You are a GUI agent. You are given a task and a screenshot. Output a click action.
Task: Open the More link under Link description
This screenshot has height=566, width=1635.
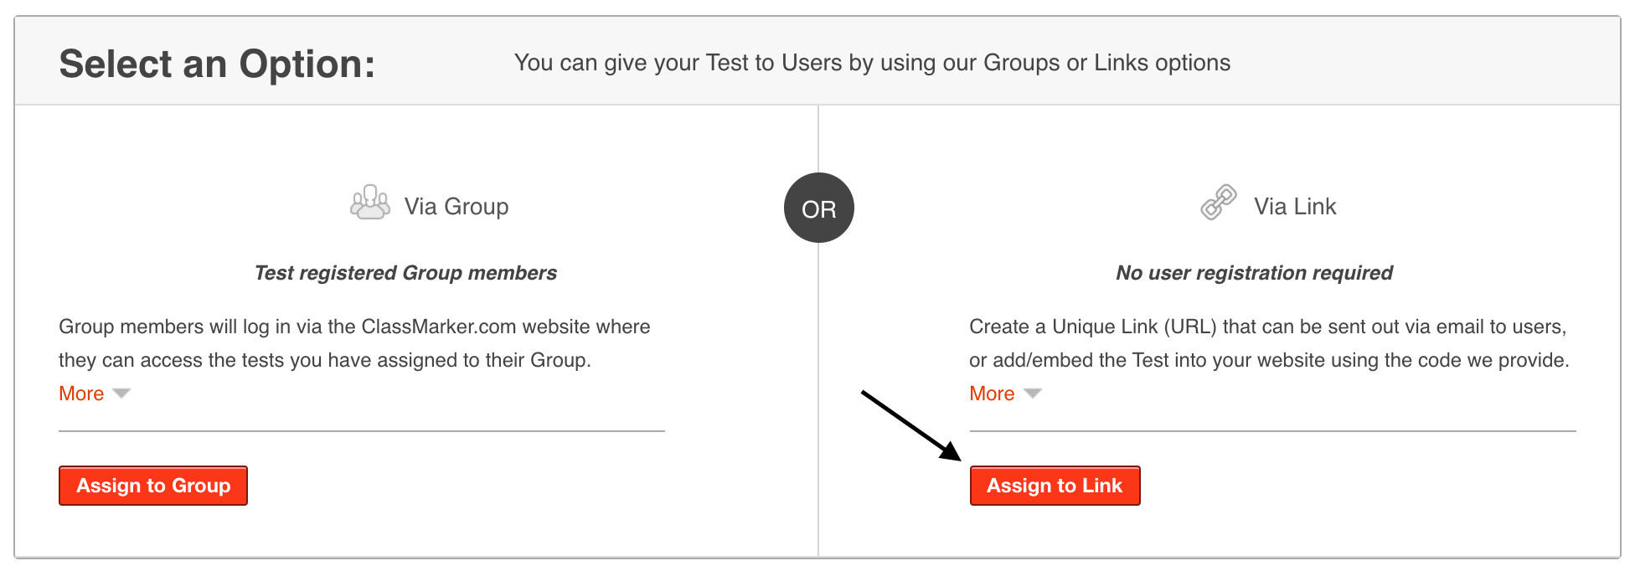coord(992,394)
